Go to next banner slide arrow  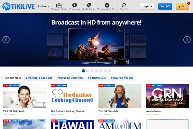pyautogui.click(x=187, y=40)
